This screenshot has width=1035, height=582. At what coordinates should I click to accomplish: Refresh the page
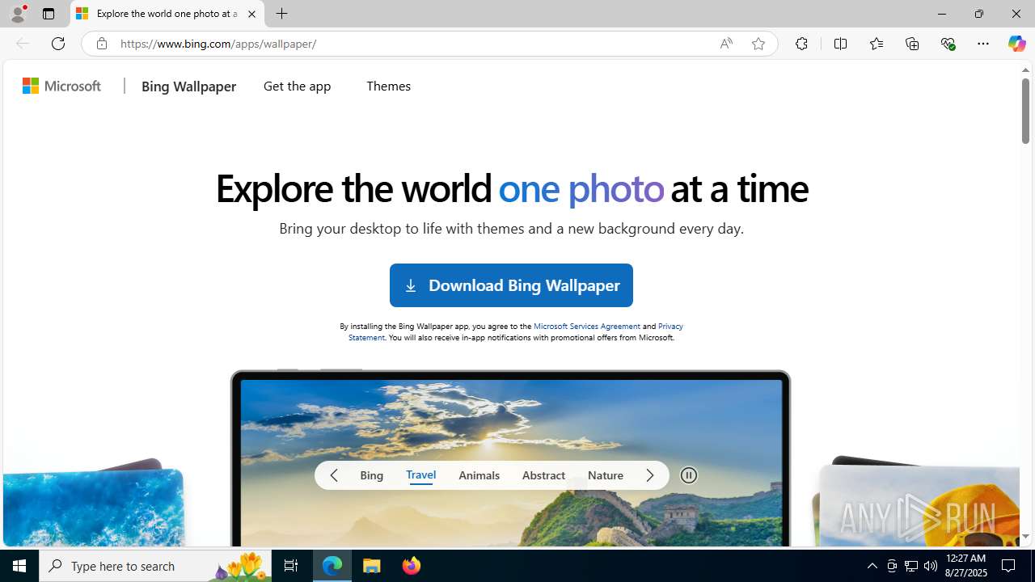[x=58, y=44]
